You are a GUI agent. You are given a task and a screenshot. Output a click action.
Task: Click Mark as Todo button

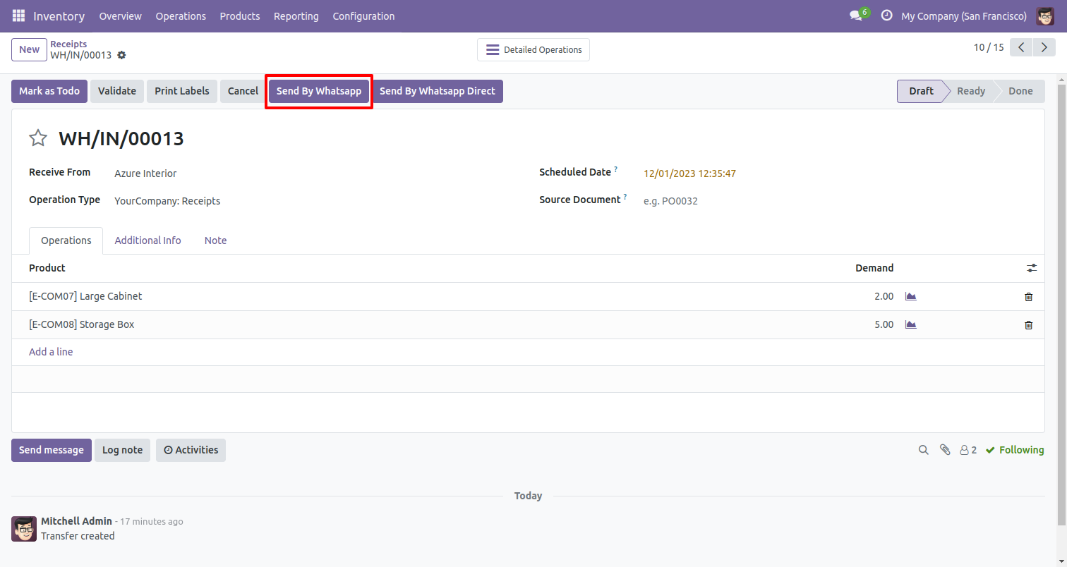pyautogui.click(x=49, y=91)
